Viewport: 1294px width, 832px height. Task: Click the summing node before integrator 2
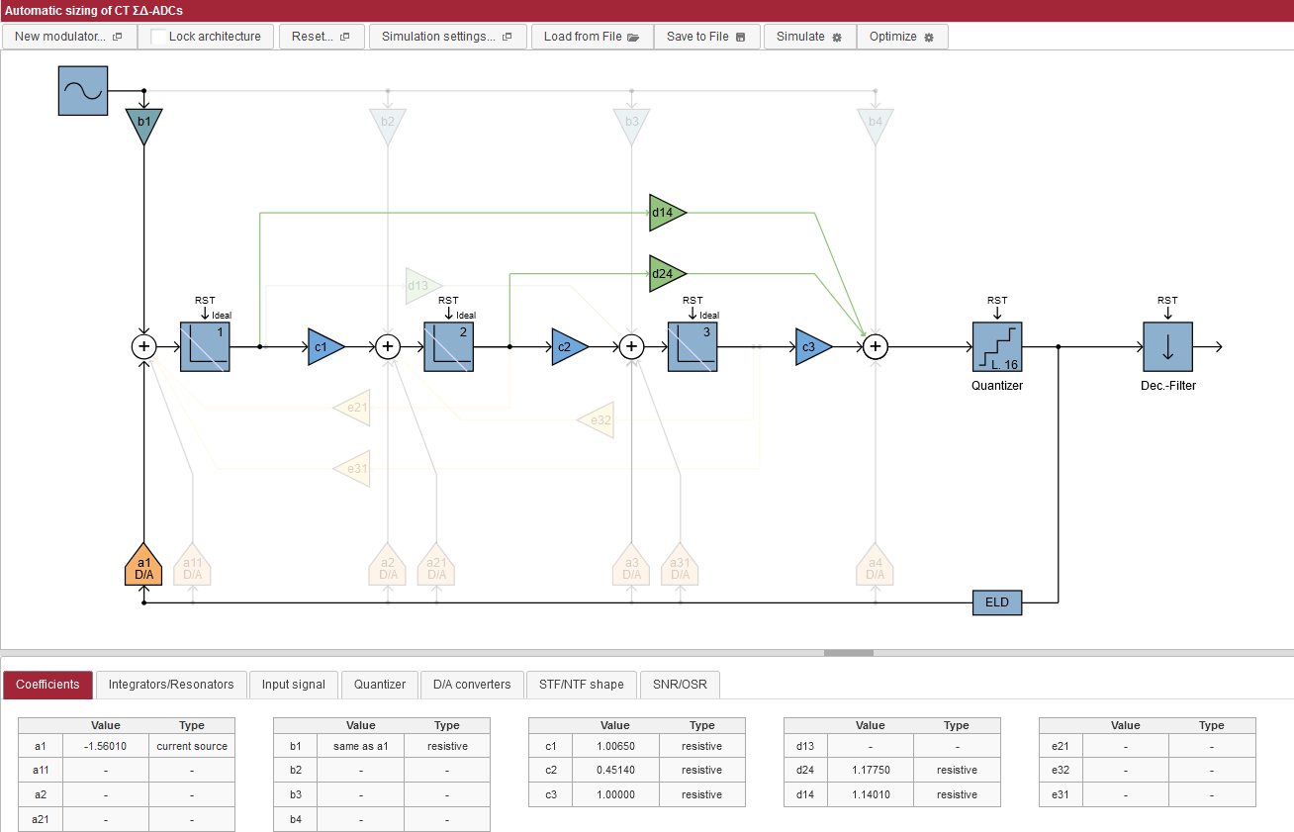[388, 346]
